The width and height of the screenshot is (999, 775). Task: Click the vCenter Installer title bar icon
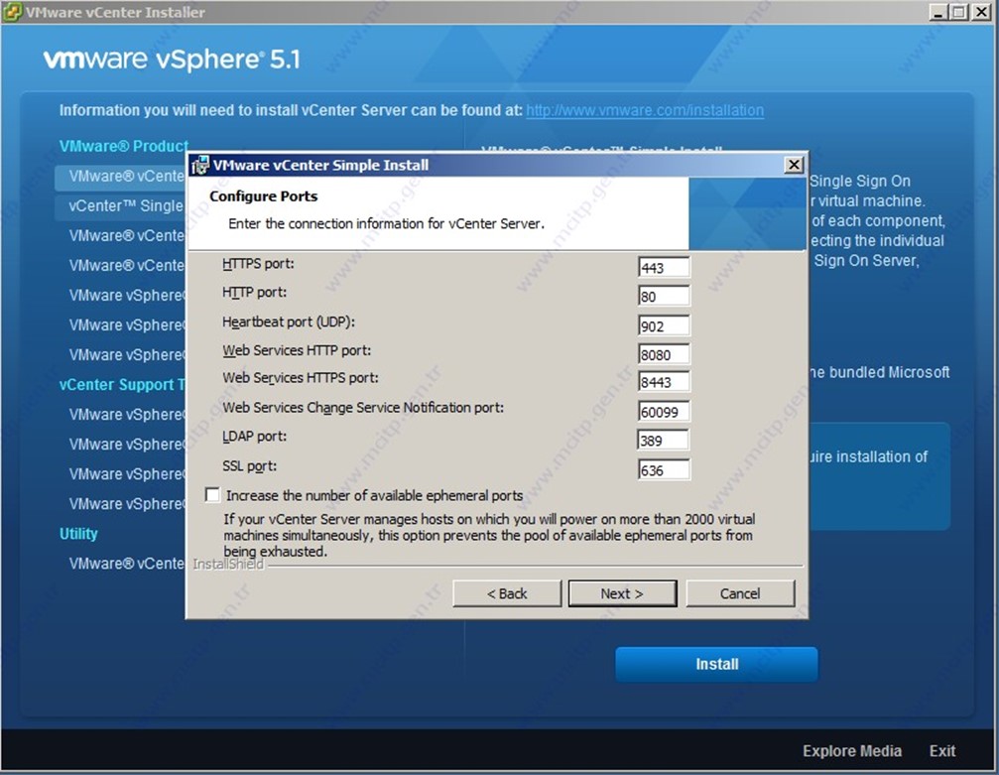click(12, 12)
